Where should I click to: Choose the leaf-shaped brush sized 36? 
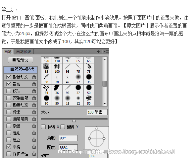(x=57, y=90)
